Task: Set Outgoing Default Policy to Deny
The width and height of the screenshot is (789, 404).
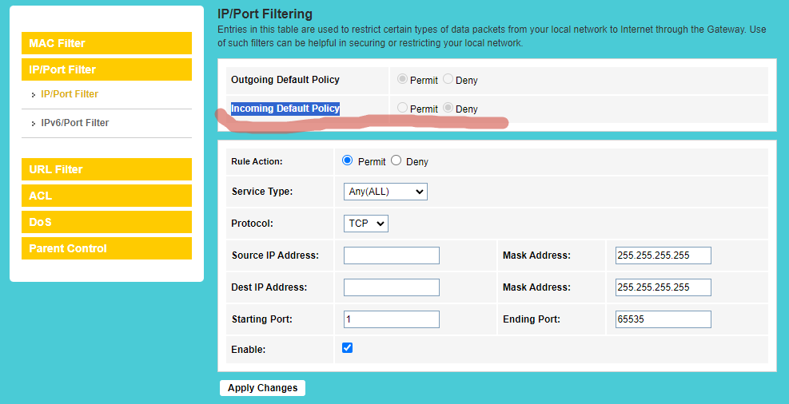Action: pyautogui.click(x=448, y=79)
